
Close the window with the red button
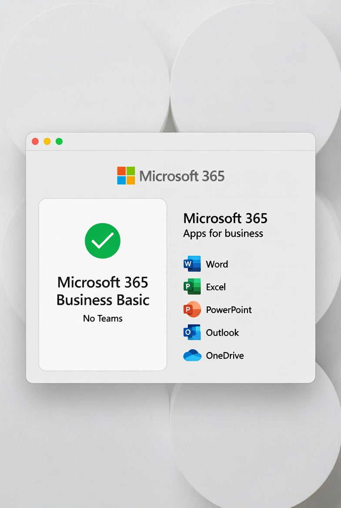coord(35,141)
